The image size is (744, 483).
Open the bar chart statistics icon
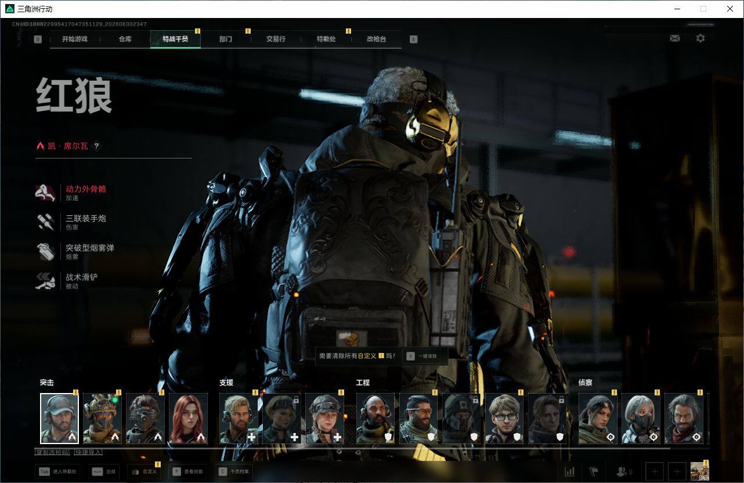[x=569, y=471]
